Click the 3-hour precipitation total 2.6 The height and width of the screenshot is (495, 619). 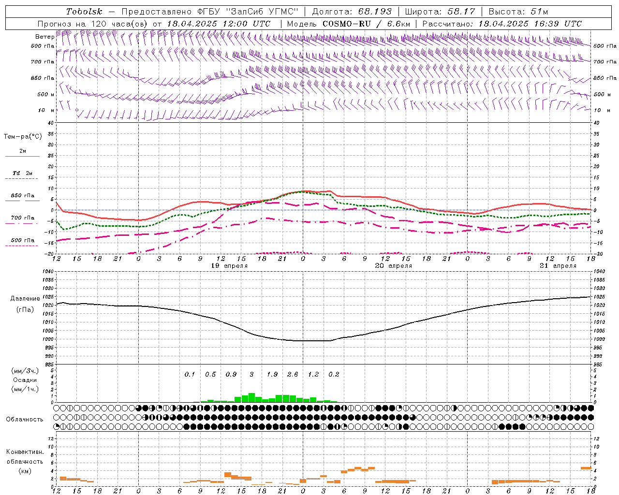click(293, 375)
